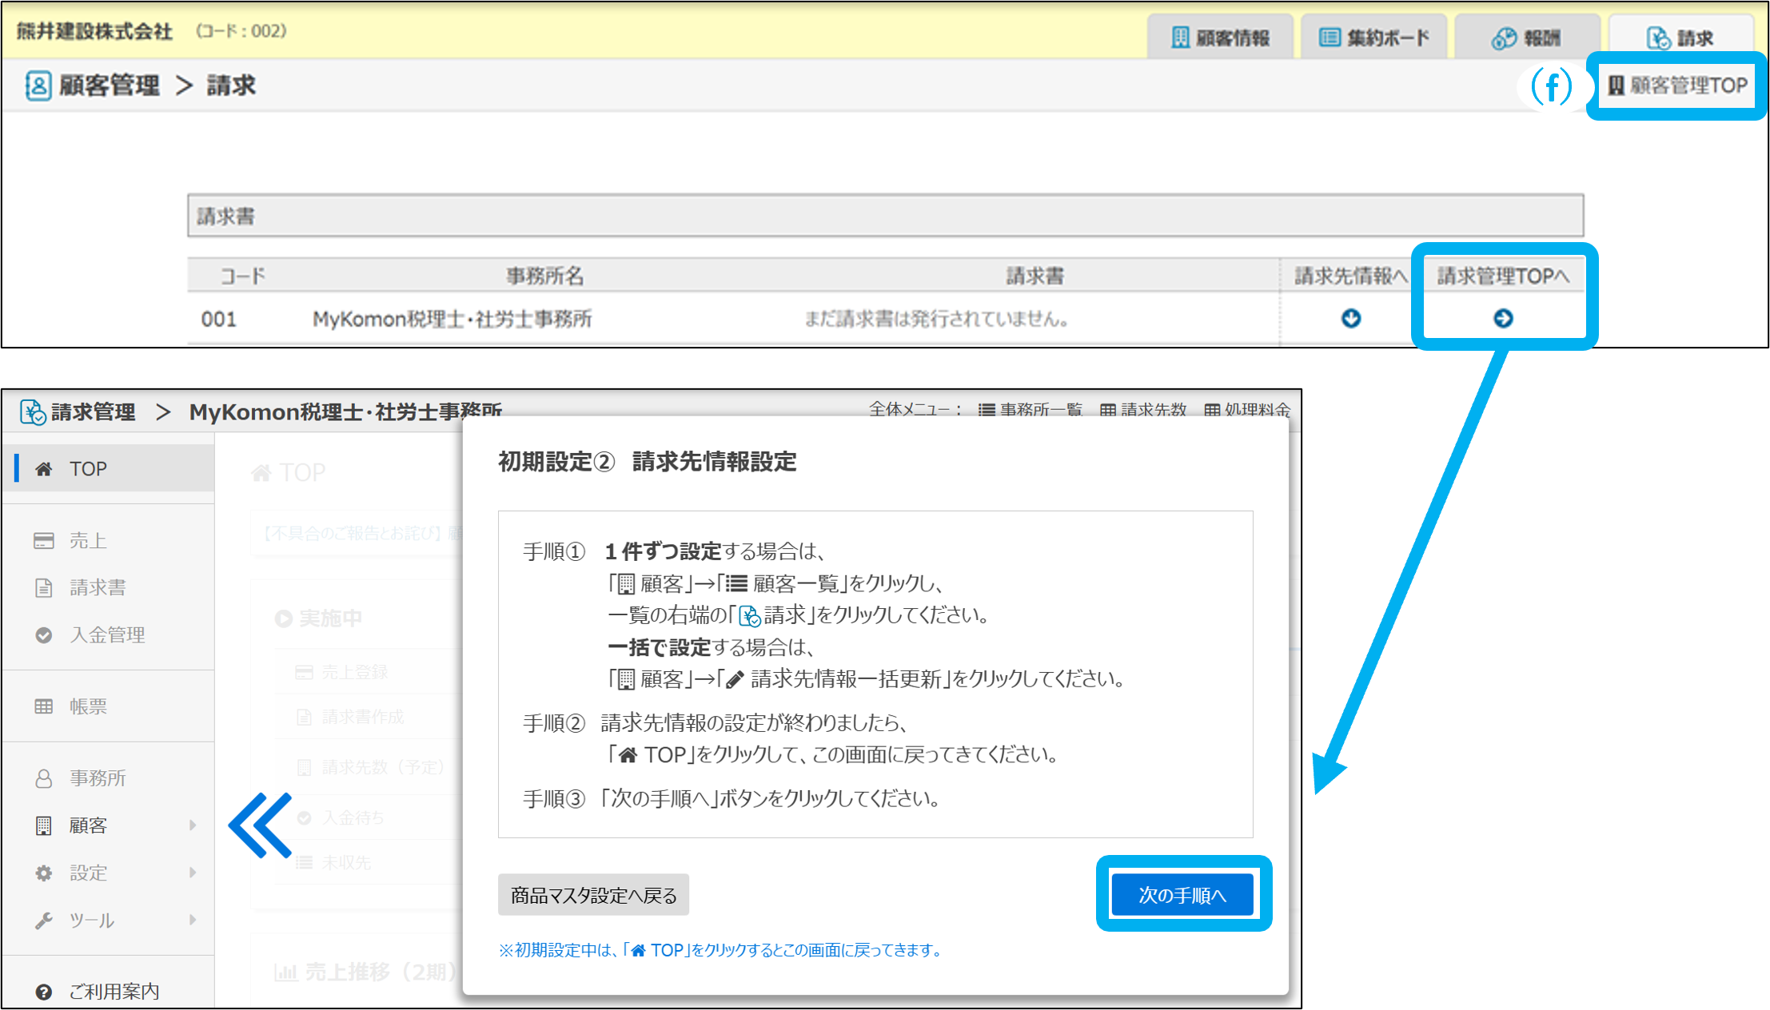This screenshot has width=1770, height=1010.
Task: Switch to the 顧客情報 tab
Action: click(x=1221, y=38)
